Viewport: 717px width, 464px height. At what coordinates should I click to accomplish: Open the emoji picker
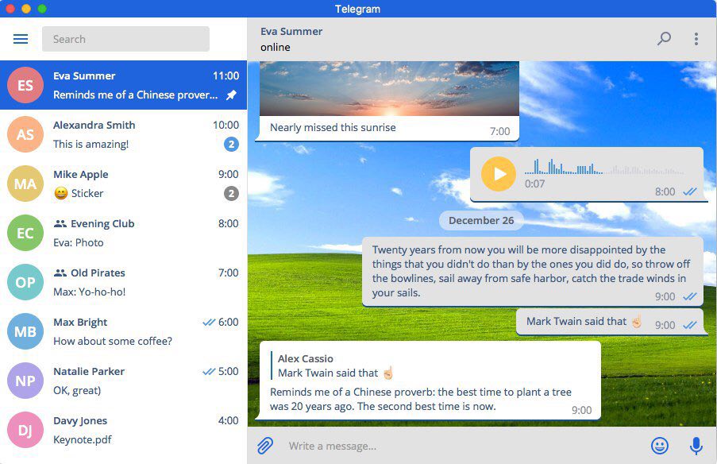click(x=659, y=445)
